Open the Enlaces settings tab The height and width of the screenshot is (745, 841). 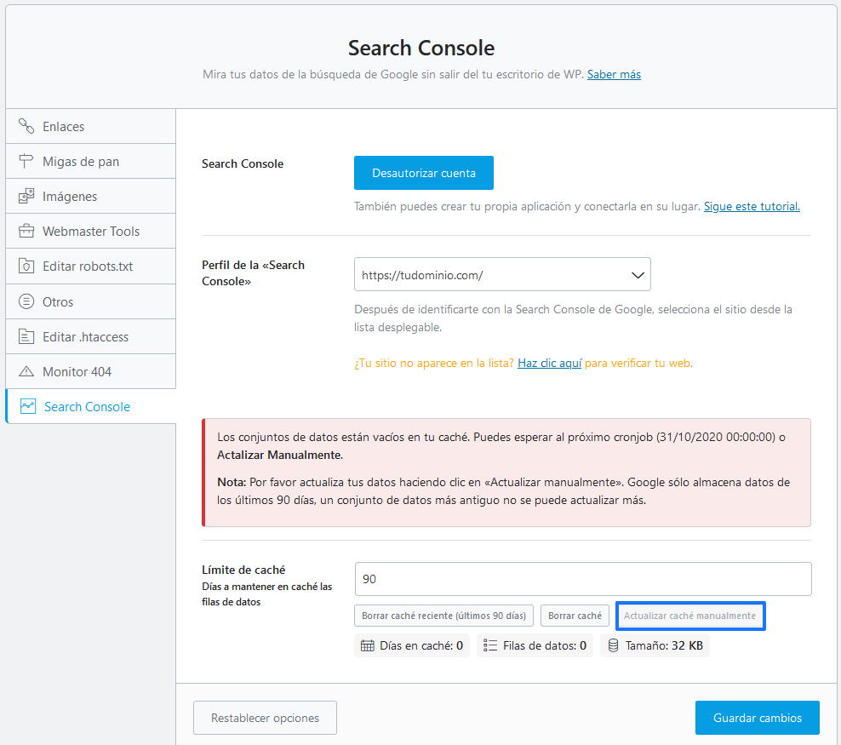point(90,126)
